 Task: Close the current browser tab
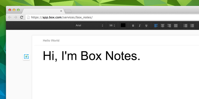pyautogui.click(x=61, y=11)
